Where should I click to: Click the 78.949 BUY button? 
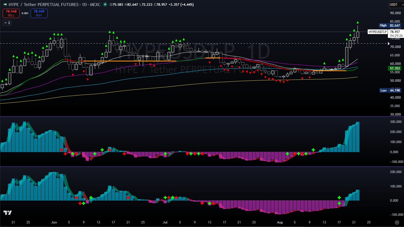click(39, 13)
